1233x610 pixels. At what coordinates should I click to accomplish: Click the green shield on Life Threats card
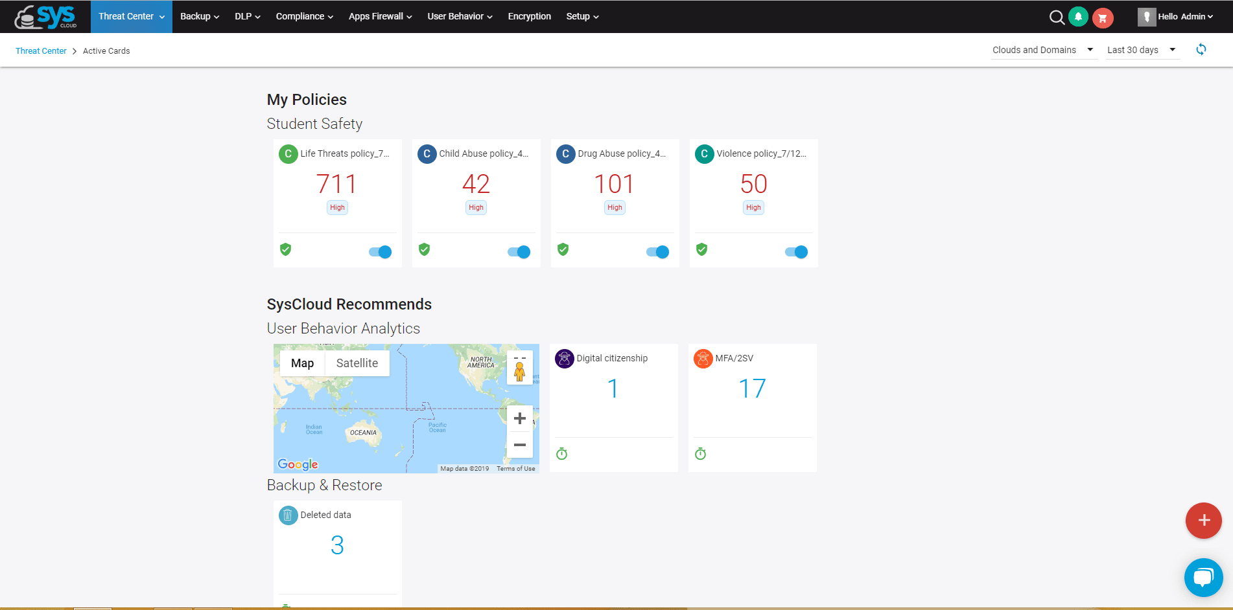tap(286, 249)
